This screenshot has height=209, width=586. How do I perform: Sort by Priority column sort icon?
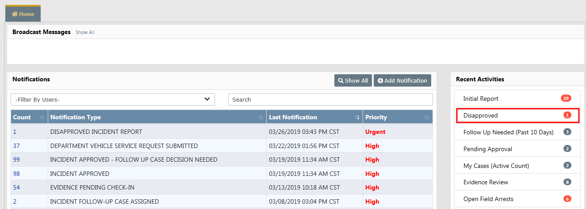tap(427, 118)
